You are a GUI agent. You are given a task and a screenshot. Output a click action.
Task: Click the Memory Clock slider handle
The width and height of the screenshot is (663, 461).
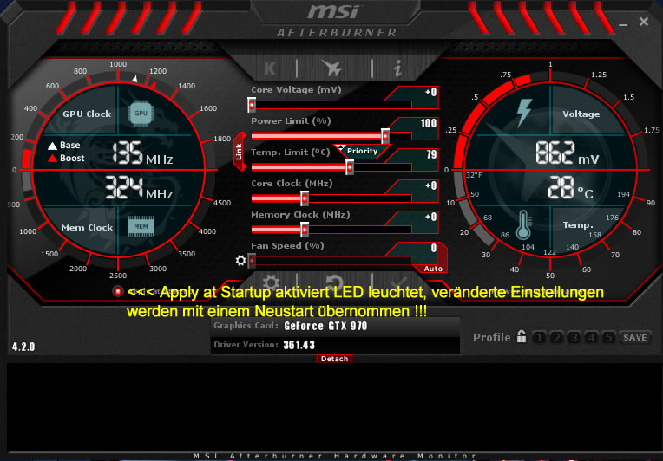coord(305,230)
